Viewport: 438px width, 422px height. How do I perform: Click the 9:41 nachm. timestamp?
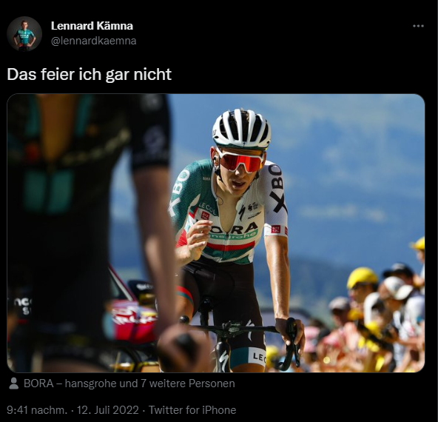point(37,410)
